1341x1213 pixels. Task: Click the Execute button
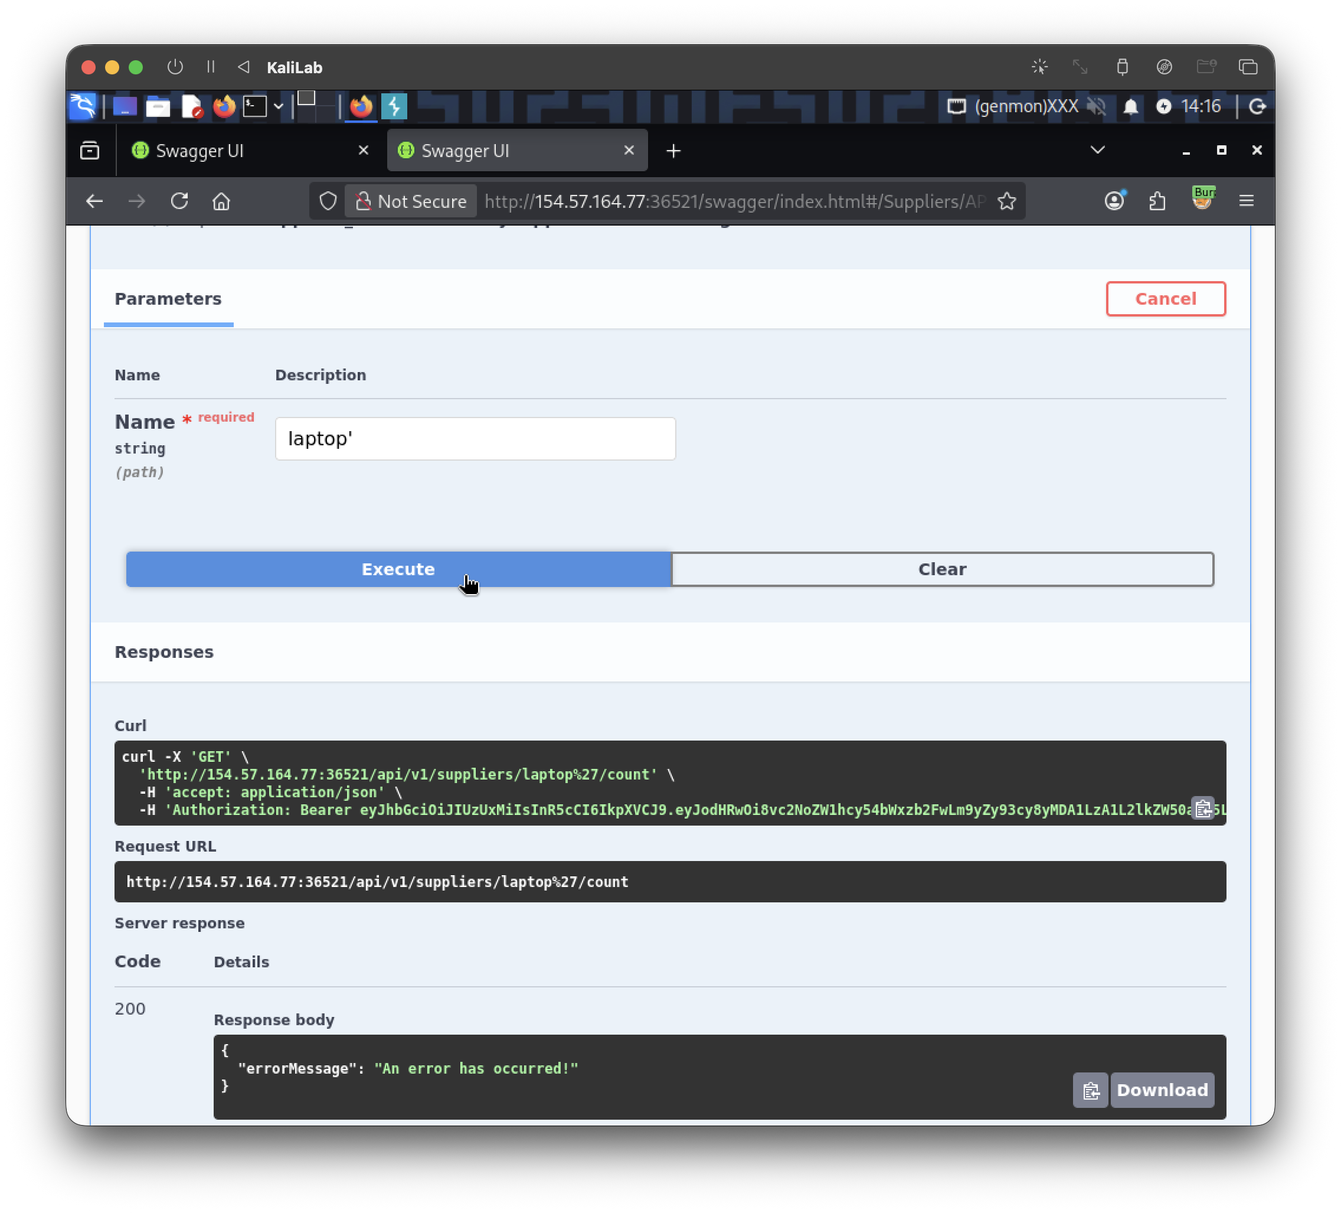click(x=398, y=569)
